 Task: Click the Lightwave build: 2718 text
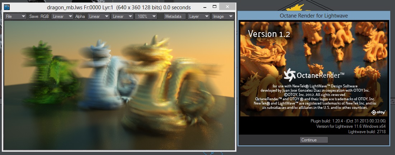click(367, 132)
